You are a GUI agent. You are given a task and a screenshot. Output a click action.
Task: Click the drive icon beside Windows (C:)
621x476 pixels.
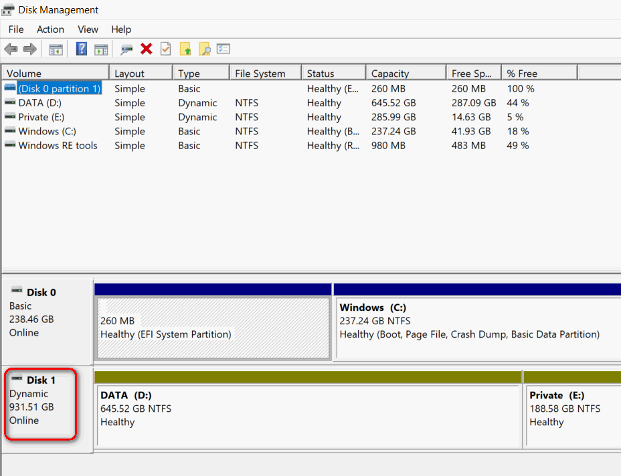pos(10,131)
